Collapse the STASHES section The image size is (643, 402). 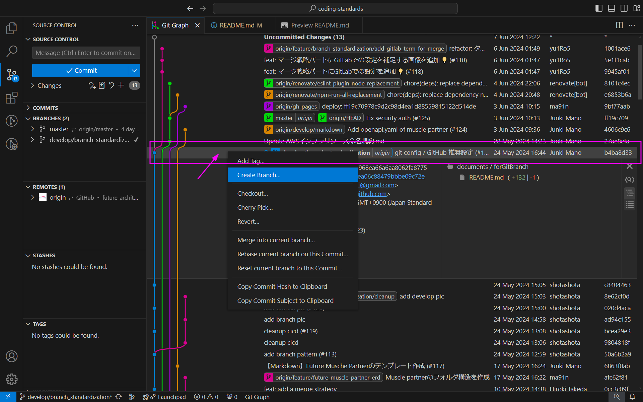[x=28, y=256]
